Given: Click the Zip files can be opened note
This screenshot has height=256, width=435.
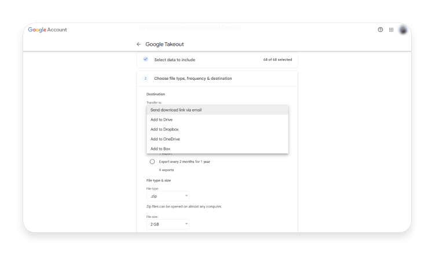Looking at the screenshot, I should pyautogui.click(x=184, y=206).
